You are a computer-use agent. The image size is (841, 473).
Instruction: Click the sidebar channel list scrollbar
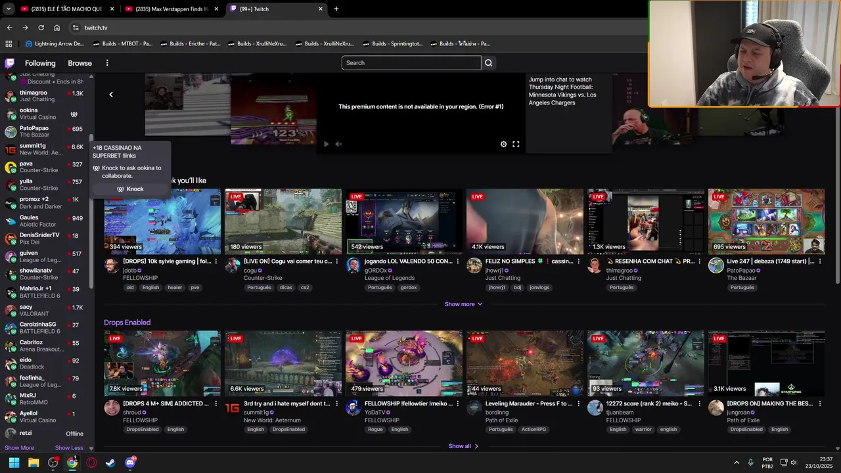point(91,210)
